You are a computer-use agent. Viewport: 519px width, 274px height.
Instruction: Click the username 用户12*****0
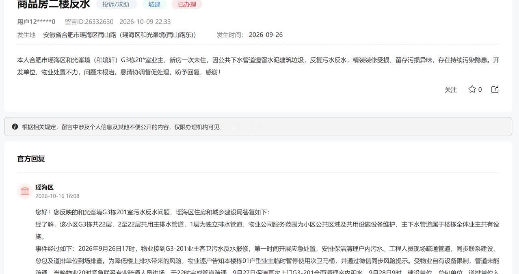[36, 22]
